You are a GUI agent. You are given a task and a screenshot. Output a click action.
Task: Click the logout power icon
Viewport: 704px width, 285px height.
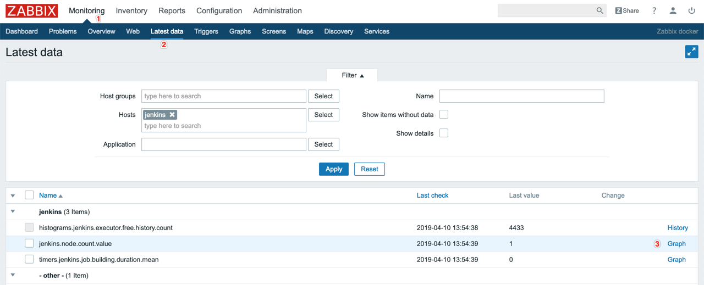pyautogui.click(x=692, y=11)
